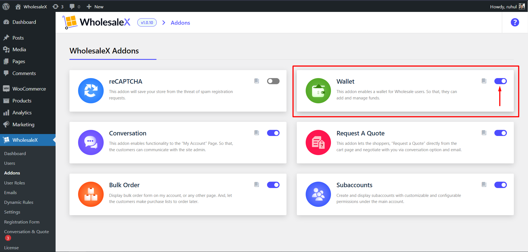Enable the reCAPTCHA addon toggle

[x=273, y=81]
